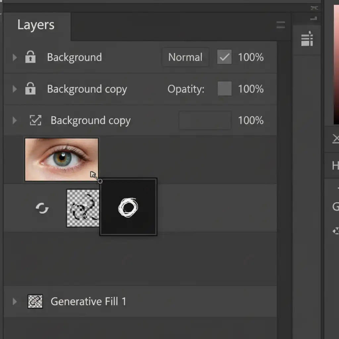Screen dimensions: 339x339
Task: Expand the Background layer arrow
Action: (15, 58)
